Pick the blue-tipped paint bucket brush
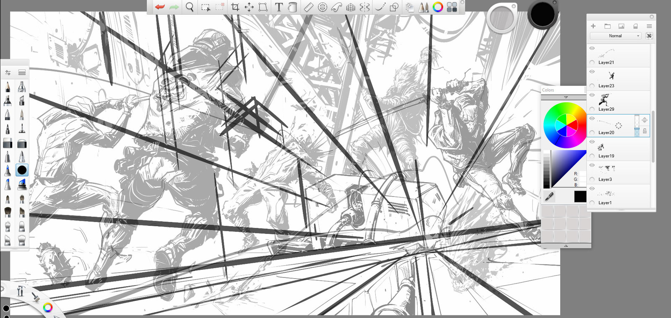The image size is (671, 318). [22, 184]
